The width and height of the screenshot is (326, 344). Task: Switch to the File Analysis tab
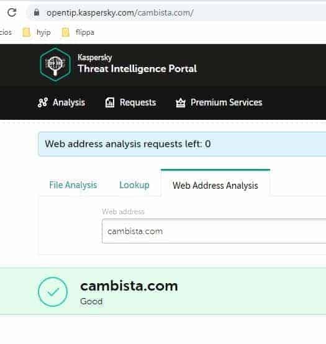coord(73,185)
